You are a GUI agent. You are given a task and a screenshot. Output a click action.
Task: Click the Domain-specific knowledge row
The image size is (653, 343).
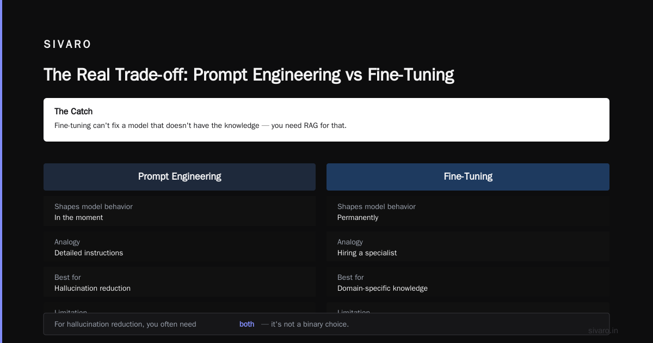tap(468, 282)
